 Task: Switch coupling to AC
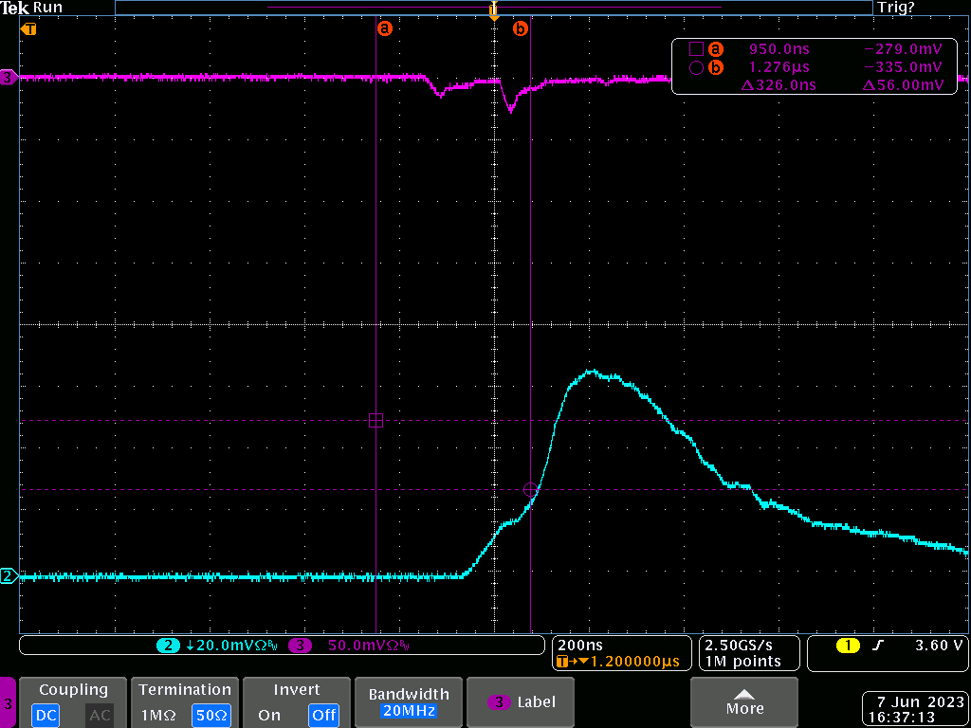pyautogui.click(x=100, y=715)
